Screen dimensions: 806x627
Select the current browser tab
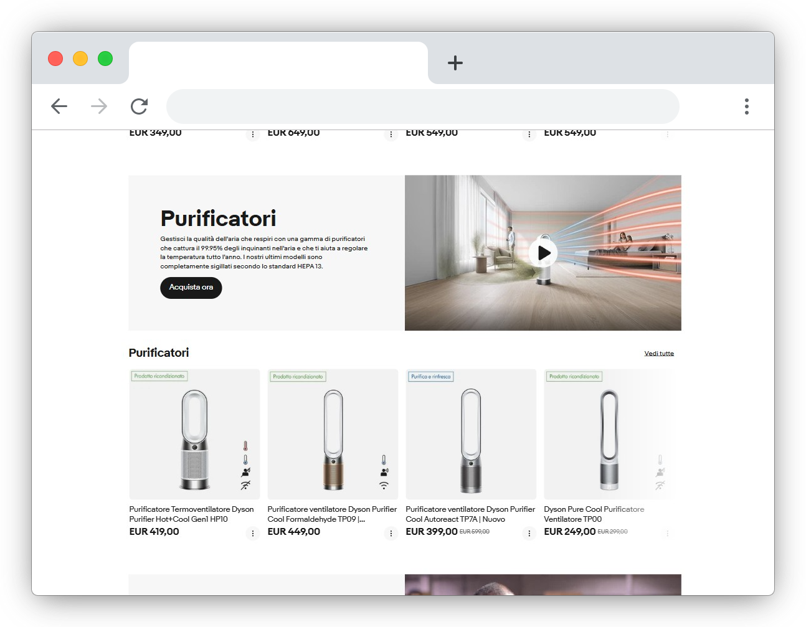(x=278, y=62)
